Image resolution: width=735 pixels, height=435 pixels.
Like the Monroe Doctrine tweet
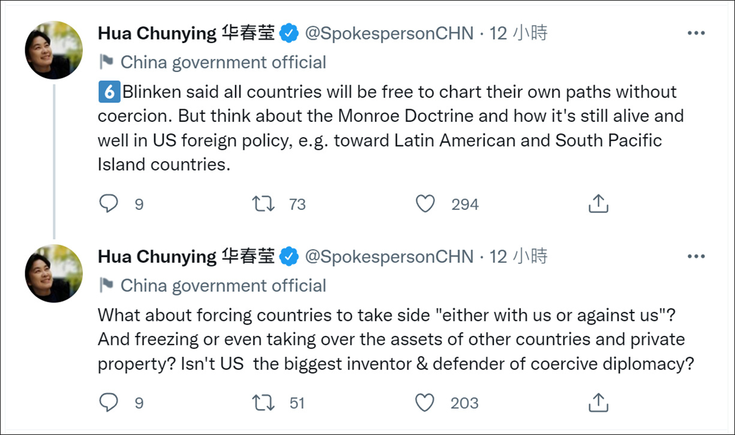point(425,205)
